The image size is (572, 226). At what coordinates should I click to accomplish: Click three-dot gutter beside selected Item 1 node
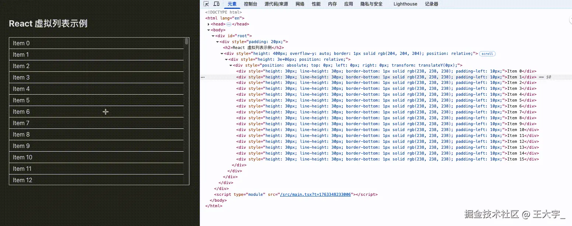202,77
